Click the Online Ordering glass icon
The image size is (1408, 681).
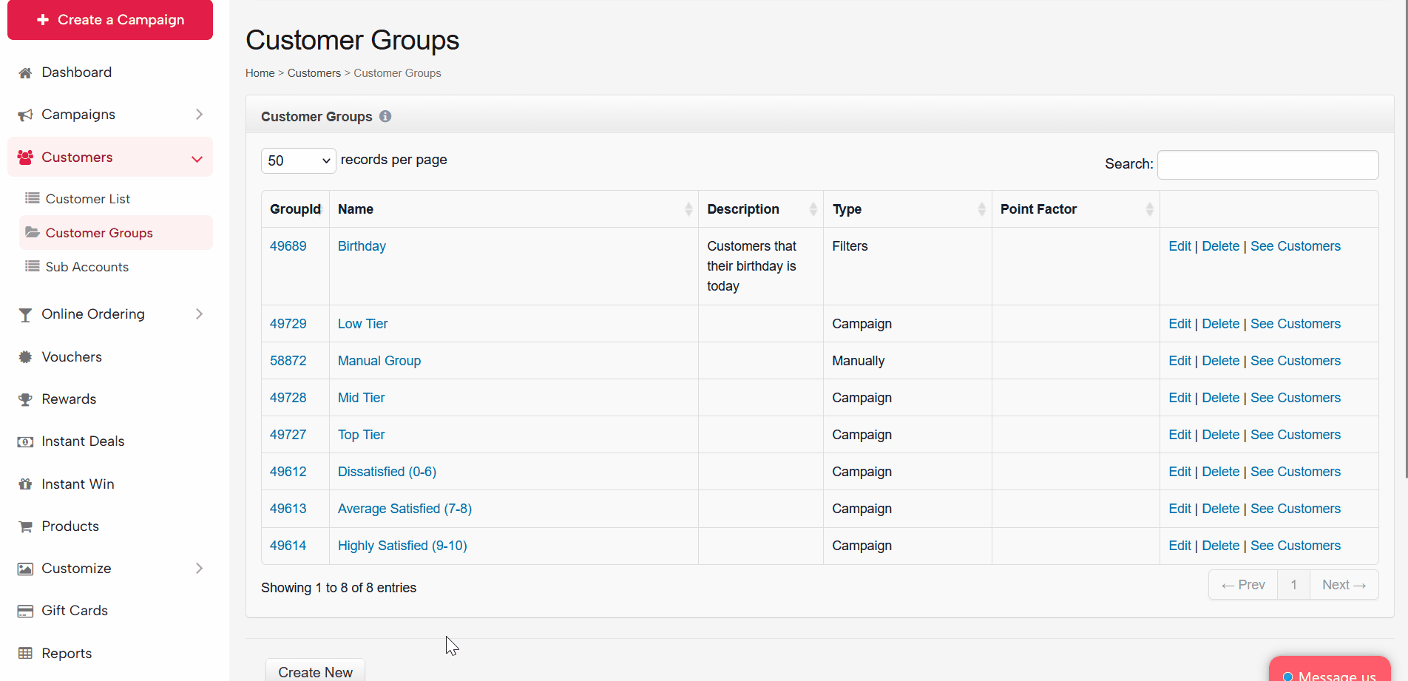click(25, 315)
